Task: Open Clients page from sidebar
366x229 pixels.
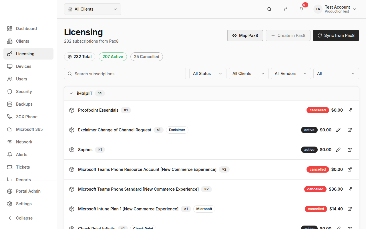Action: point(28,41)
